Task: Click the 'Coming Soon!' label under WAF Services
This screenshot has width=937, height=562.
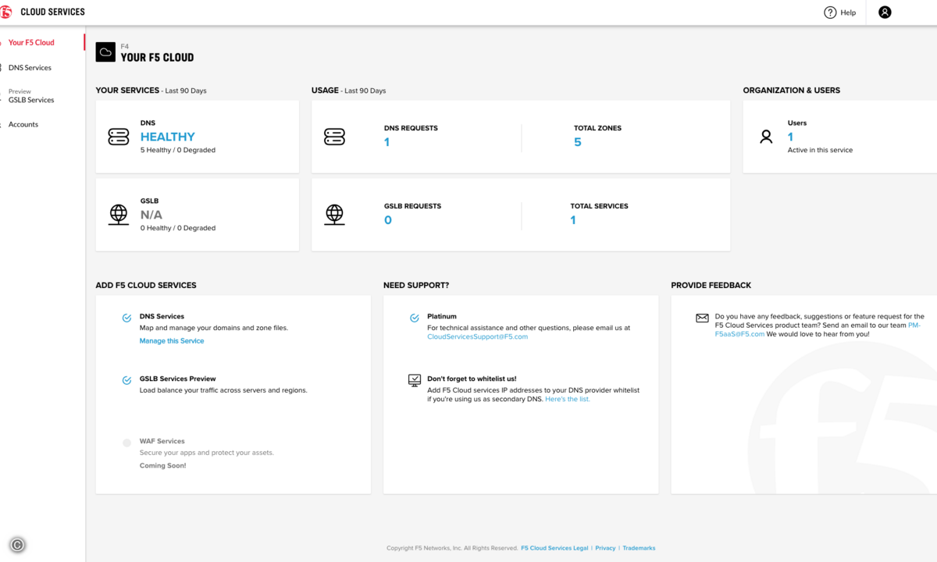Action: (163, 466)
